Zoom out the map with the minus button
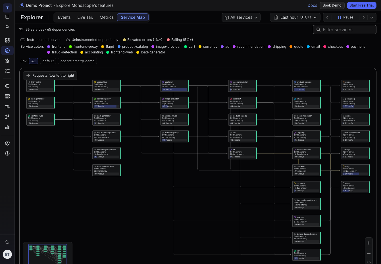381x264 pixels. [369, 253]
